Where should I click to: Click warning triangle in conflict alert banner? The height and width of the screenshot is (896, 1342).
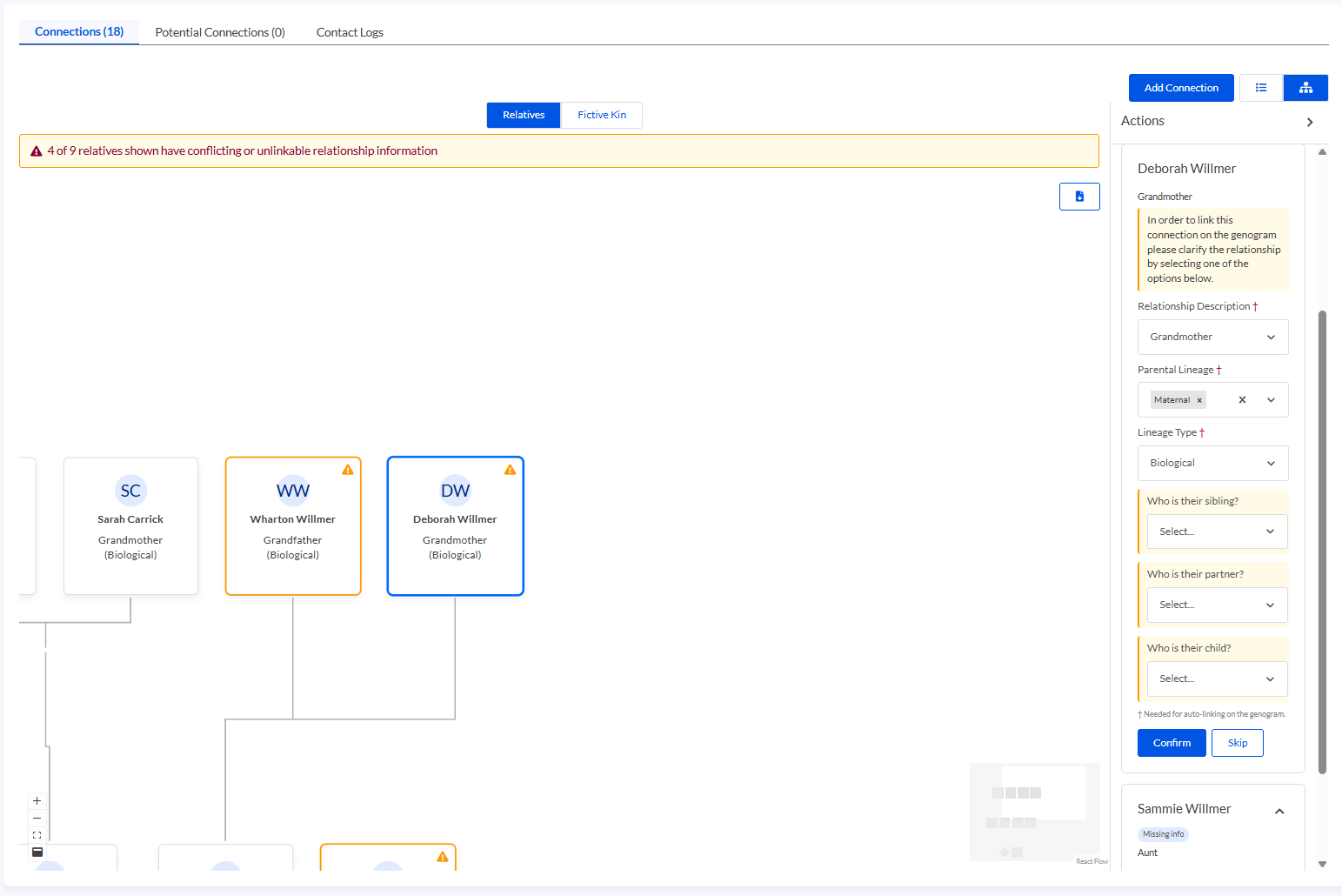click(37, 151)
